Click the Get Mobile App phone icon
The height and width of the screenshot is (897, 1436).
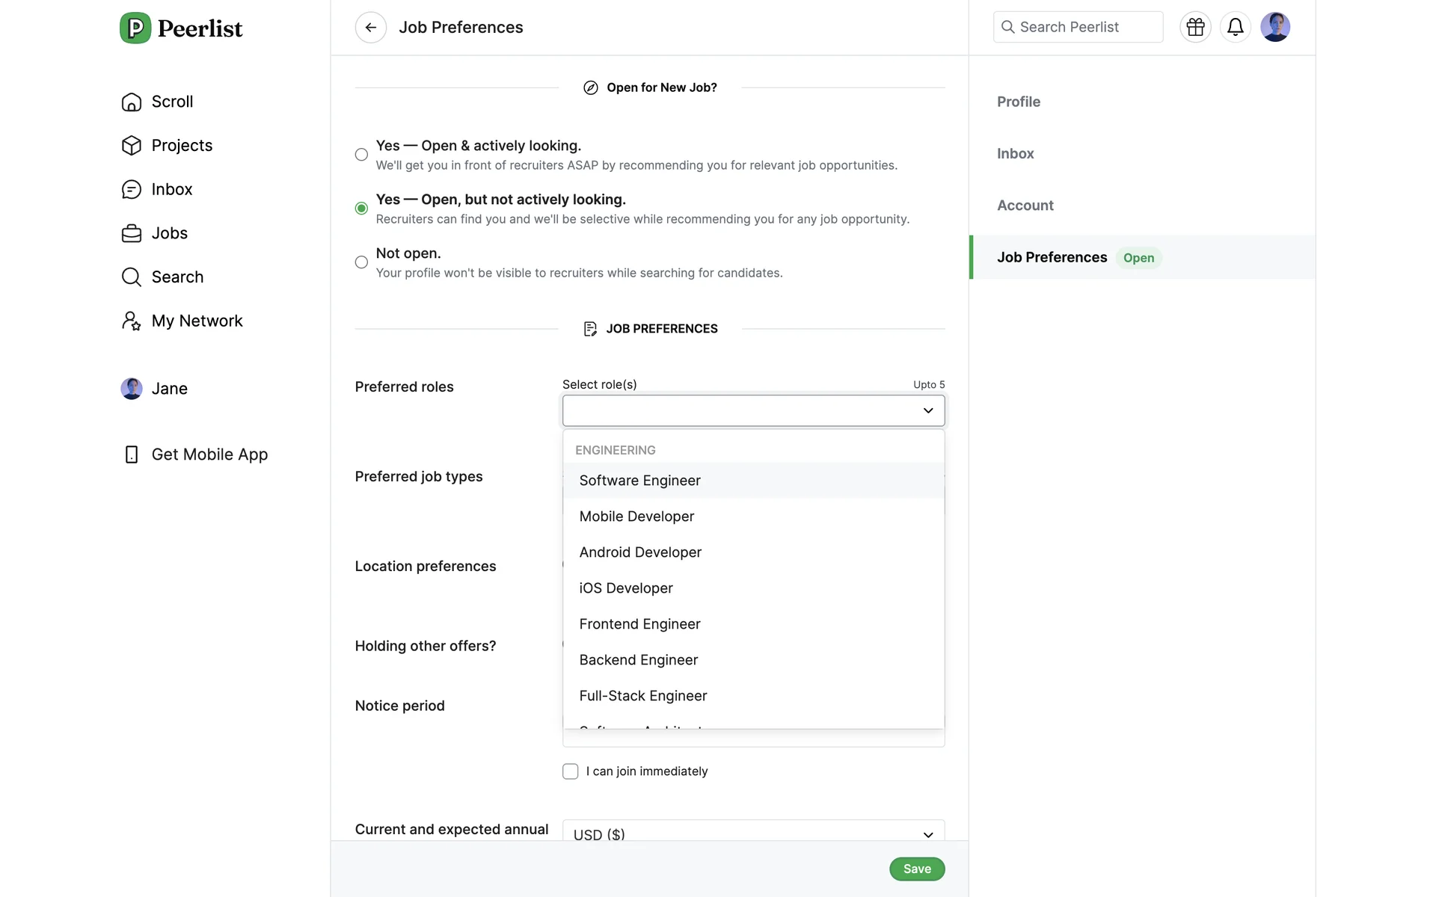coord(132,454)
